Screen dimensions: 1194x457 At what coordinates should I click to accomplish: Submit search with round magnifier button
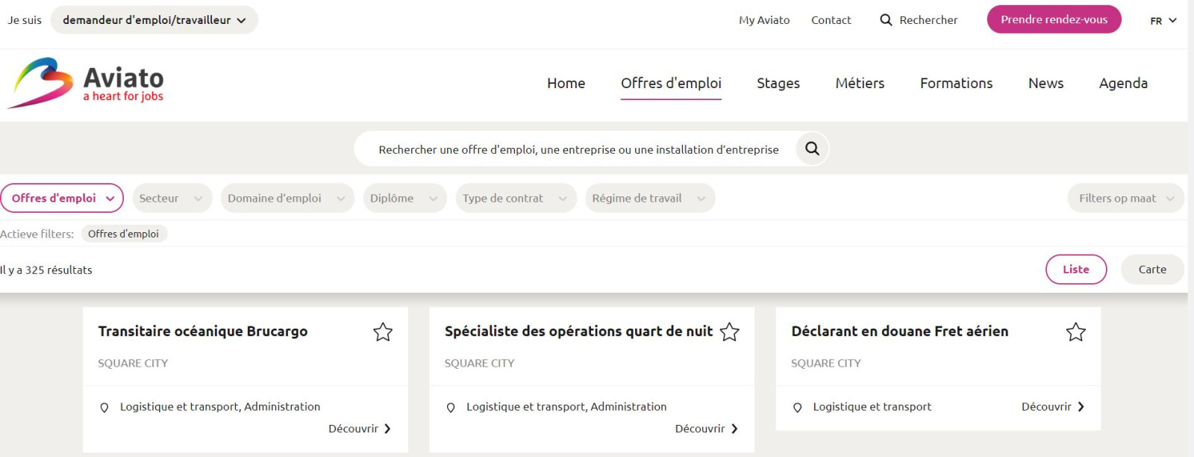click(x=812, y=149)
